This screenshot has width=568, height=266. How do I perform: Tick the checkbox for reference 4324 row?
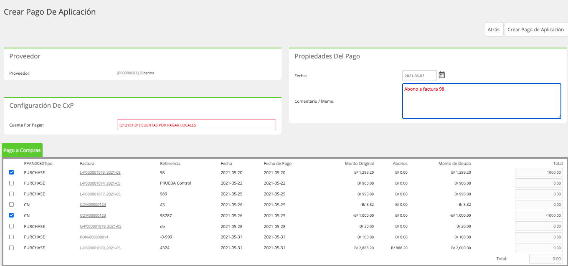12,248
